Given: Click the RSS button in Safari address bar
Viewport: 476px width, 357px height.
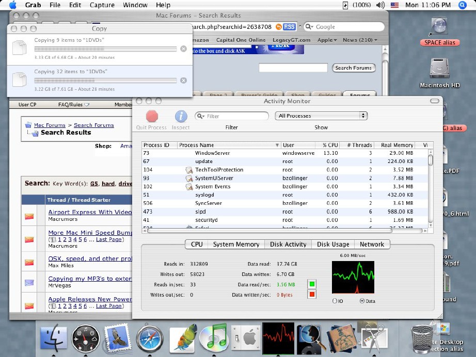Looking at the screenshot, I should coord(289,27).
